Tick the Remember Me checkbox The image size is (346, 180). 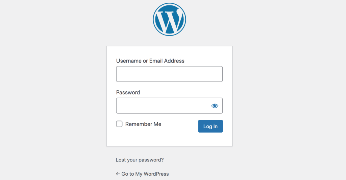coord(119,124)
